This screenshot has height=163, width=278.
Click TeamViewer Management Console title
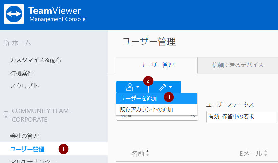56,14
